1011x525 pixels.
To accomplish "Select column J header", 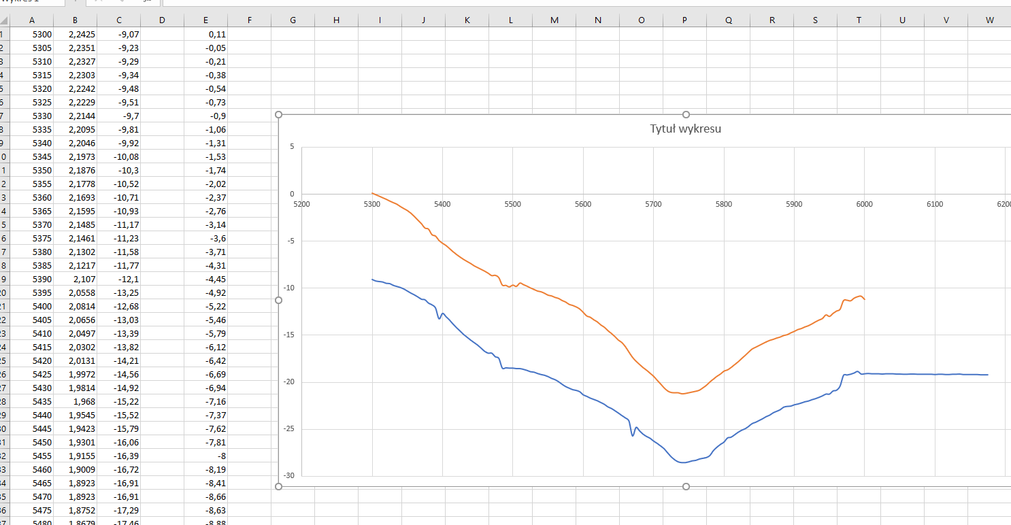I will point(423,20).
